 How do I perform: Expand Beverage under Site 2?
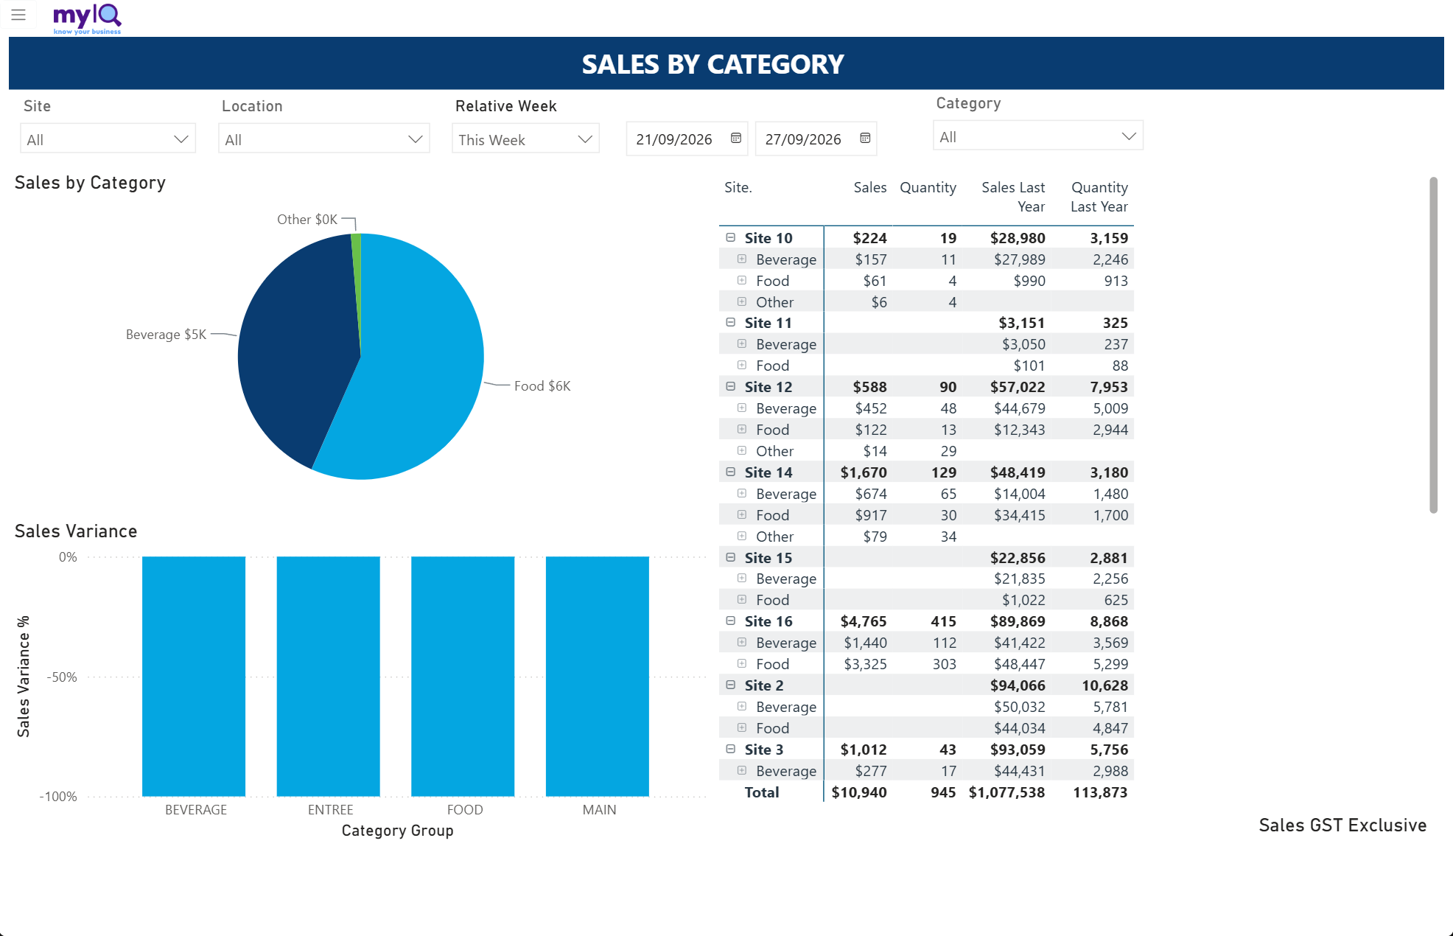tap(742, 706)
